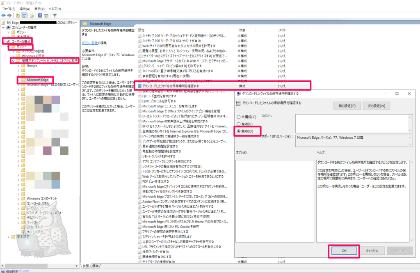Select the Microsoft Edge tree folder
This screenshot has height=273, width=420.
click(x=37, y=80)
